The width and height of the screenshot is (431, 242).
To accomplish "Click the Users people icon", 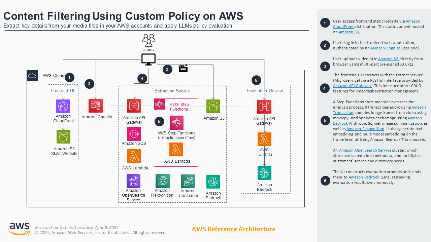I will (x=148, y=40).
